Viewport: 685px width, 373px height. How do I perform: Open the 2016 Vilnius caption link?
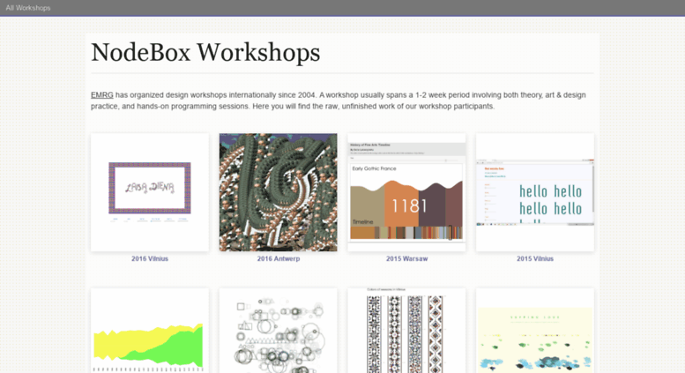[150, 258]
